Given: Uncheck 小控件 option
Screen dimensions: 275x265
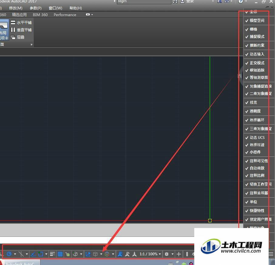Looking at the screenshot, I should (256, 152).
